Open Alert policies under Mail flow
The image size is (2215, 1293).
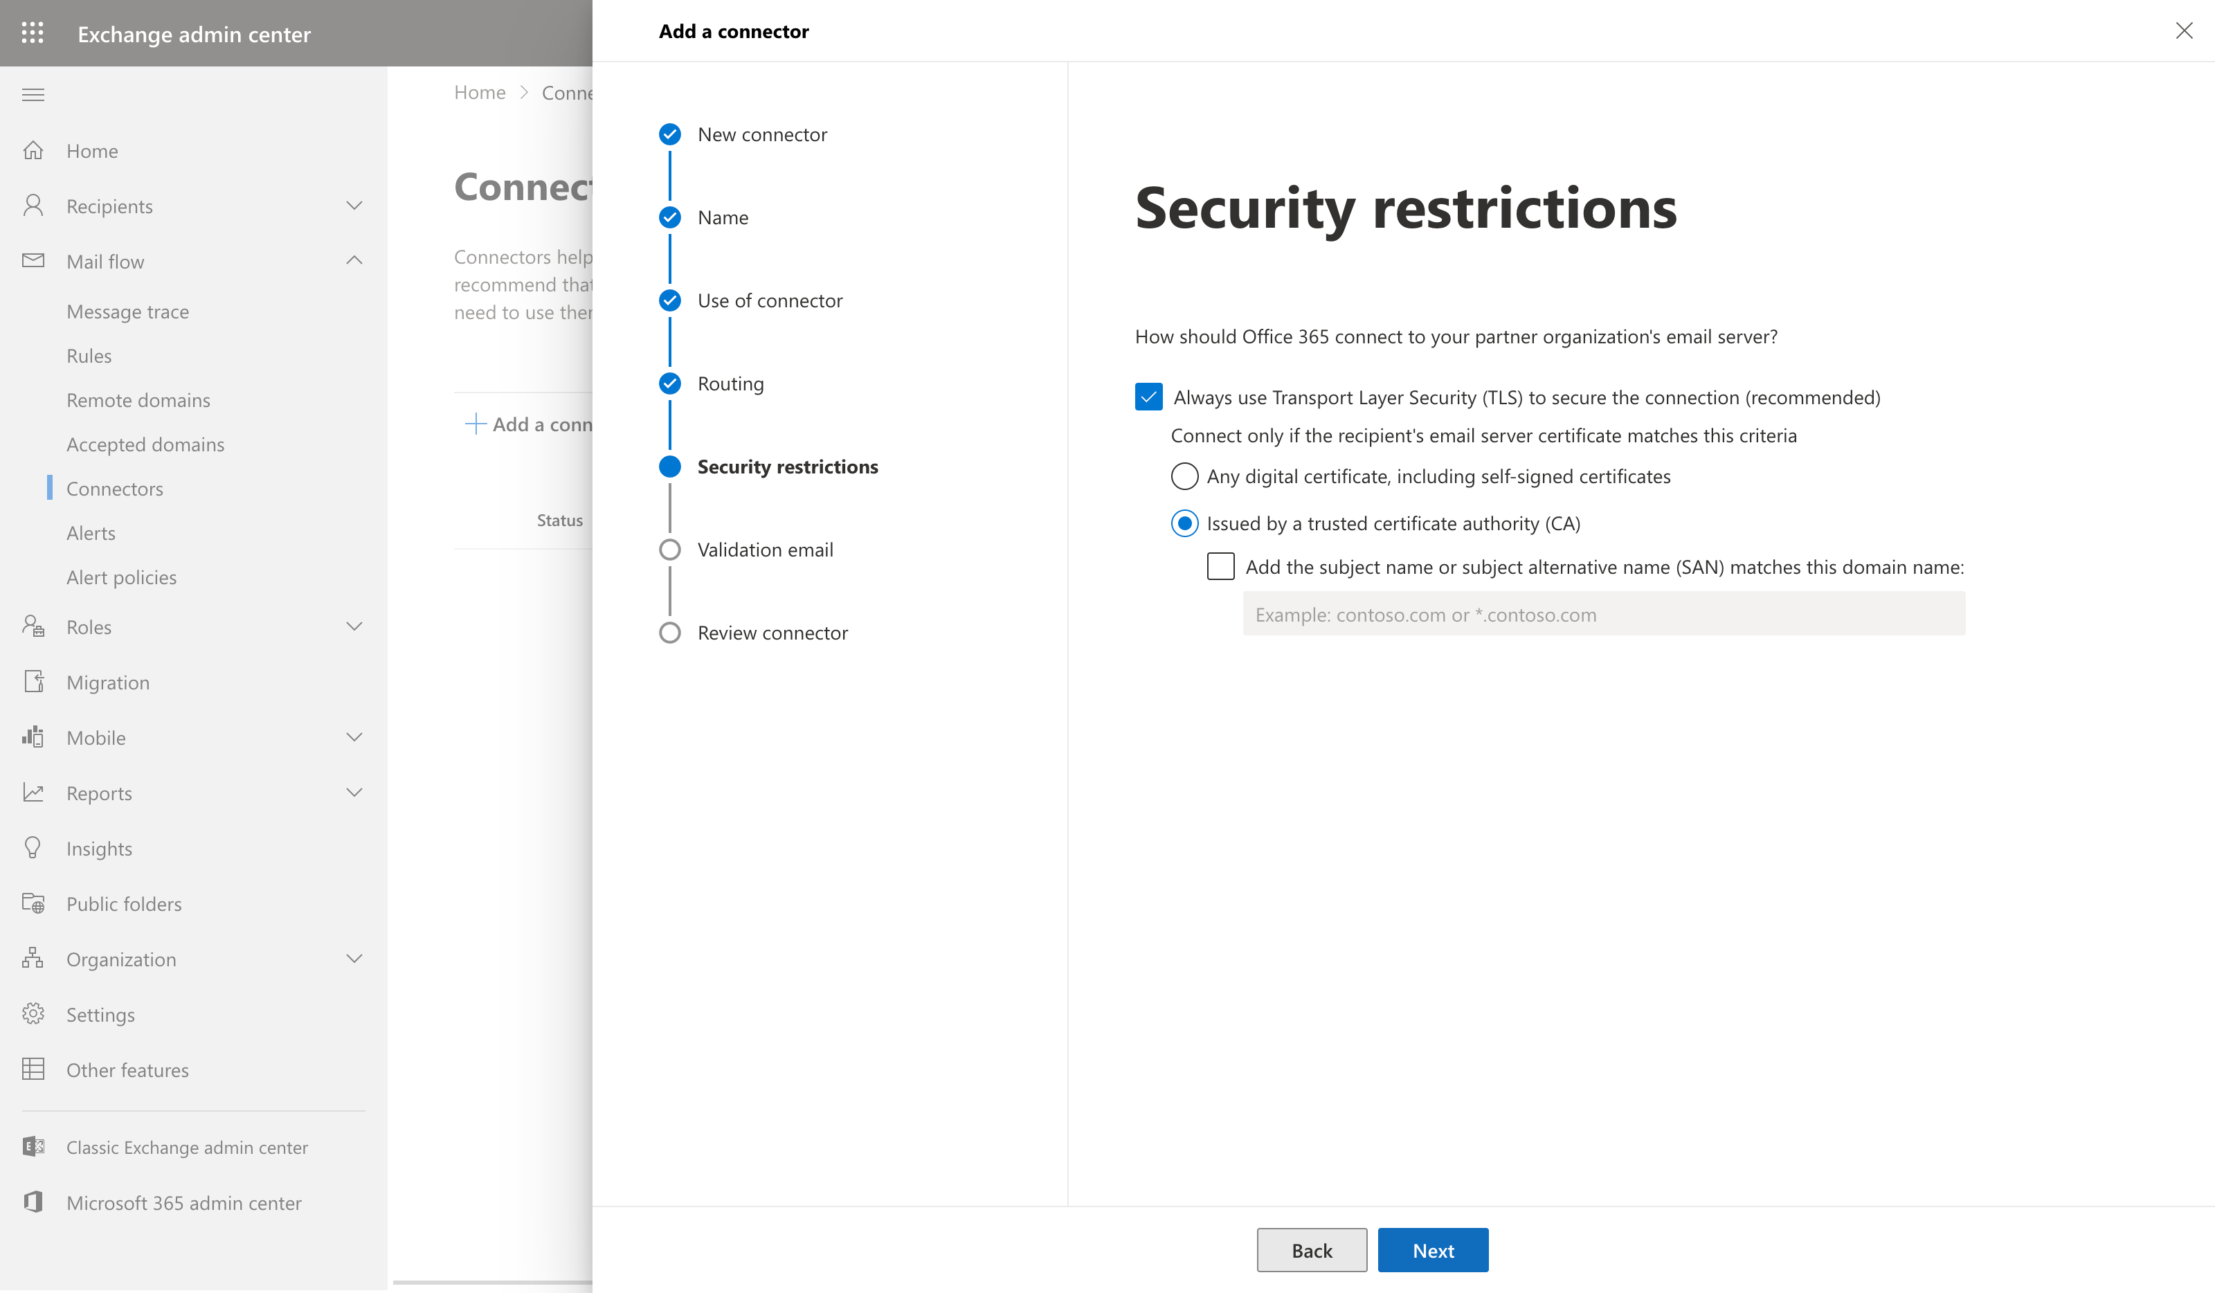coord(121,577)
